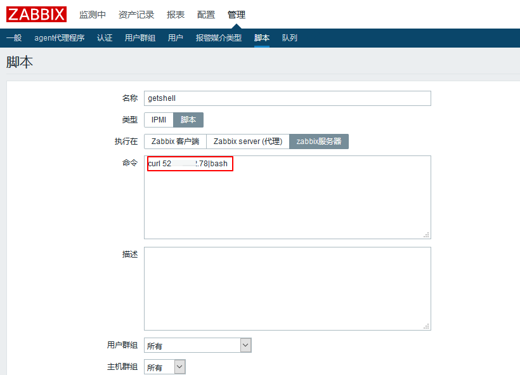Grab the 描述 textarea resize handle

pyautogui.click(x=427, y=326)
